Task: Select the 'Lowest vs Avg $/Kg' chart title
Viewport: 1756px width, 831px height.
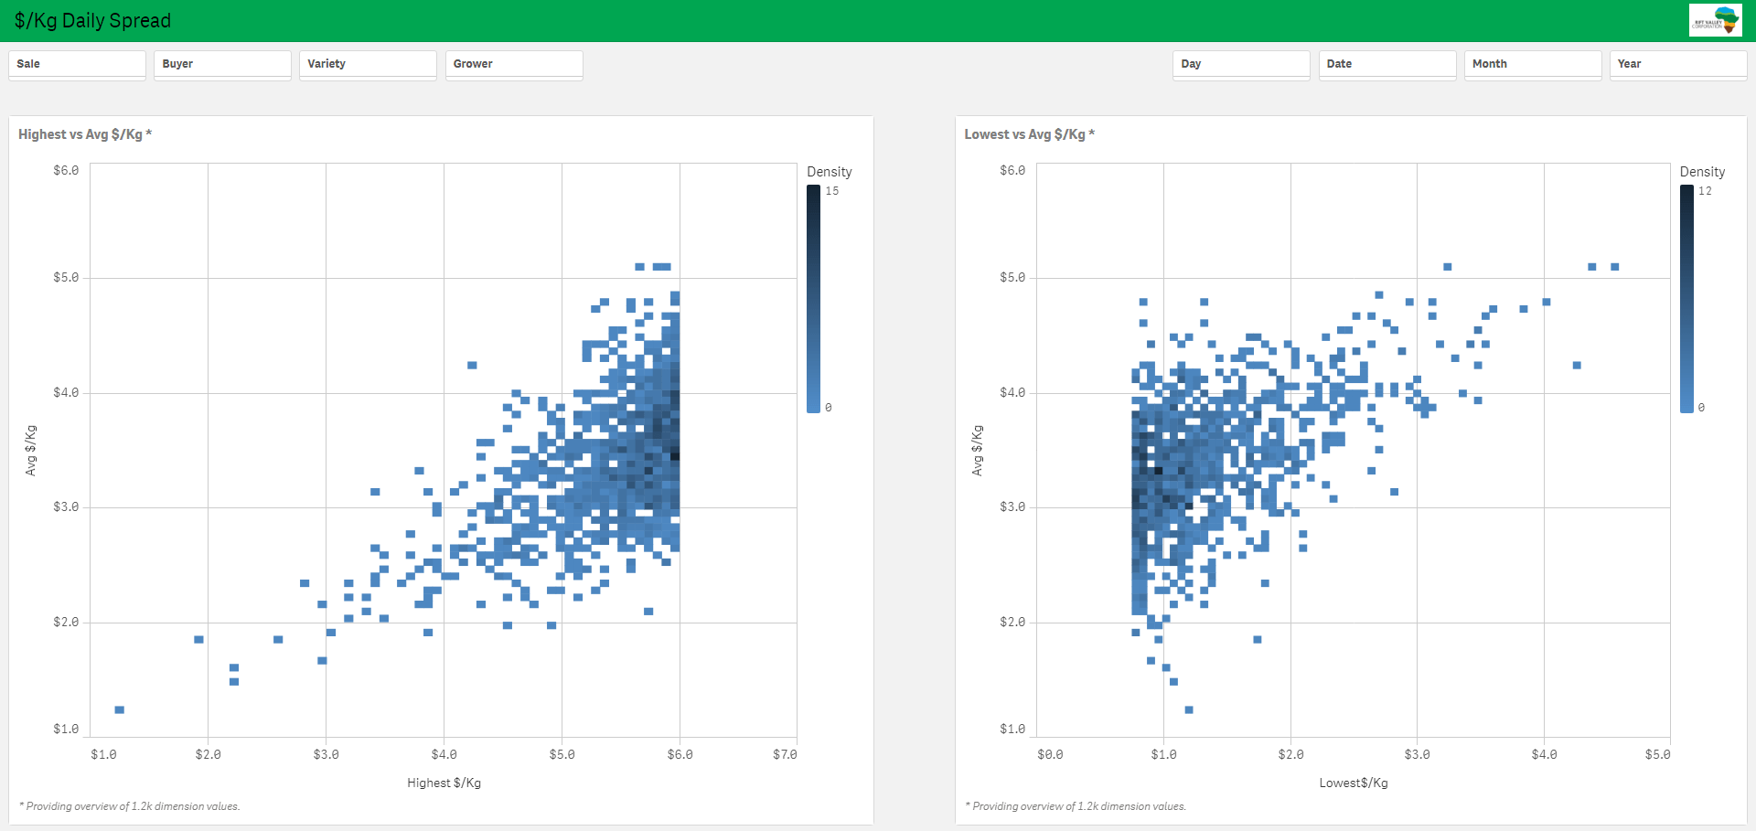Action: [x=1029, y=134]
